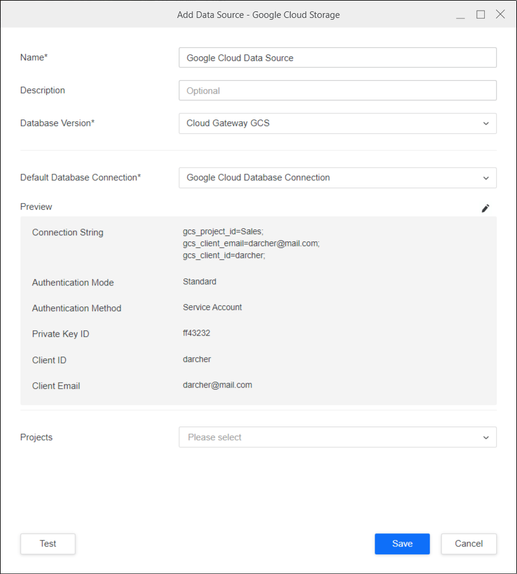Image resolution: width=517 pixels, height=574 pixels.
Task: Click the Test button
Action: tap(48, 544)
